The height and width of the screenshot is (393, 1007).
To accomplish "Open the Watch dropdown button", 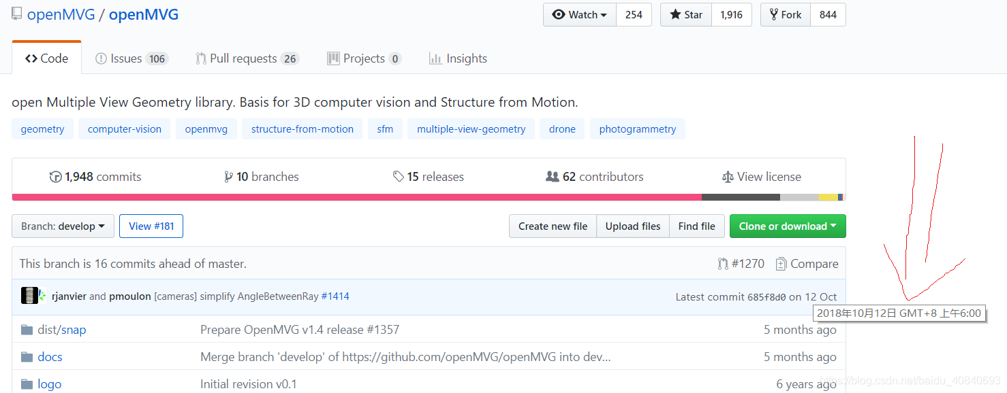I will 580,15.
